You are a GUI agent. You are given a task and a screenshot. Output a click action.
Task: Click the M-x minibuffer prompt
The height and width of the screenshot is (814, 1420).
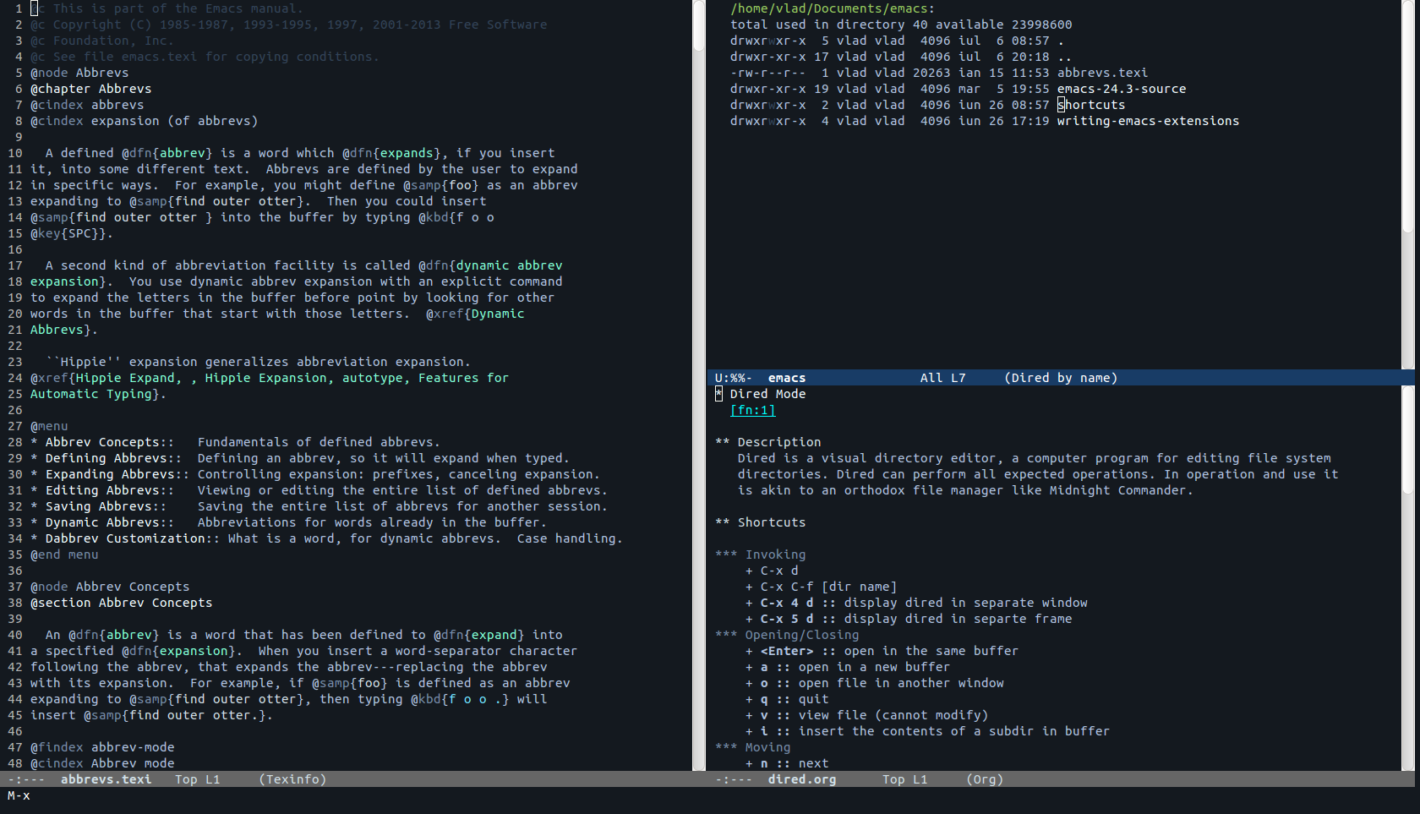tap(19, 795)
